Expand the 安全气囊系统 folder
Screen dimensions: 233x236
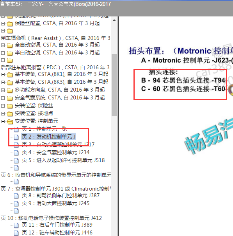click(3, 98)
